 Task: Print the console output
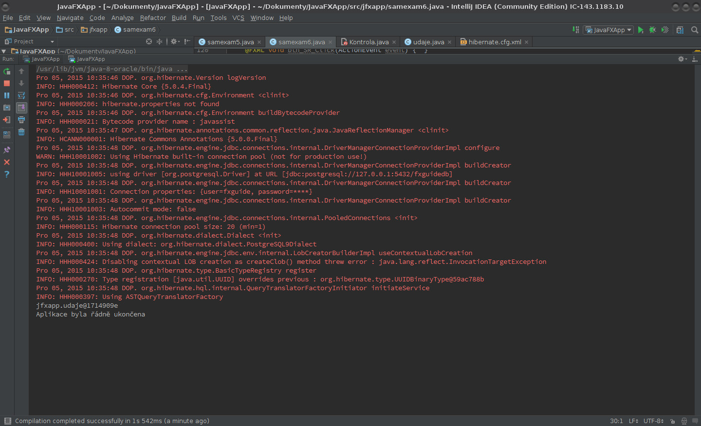21,120
